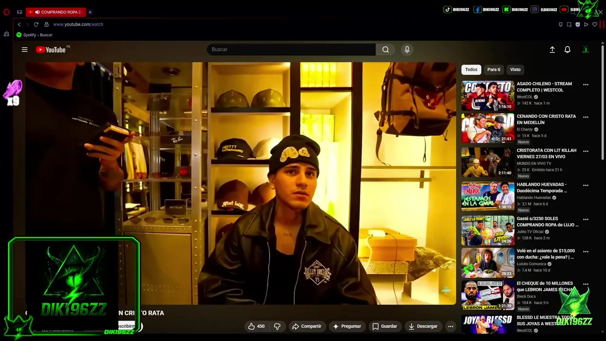Save video with Guardar button
The image size is (606, 341).
tap(384, 326)
